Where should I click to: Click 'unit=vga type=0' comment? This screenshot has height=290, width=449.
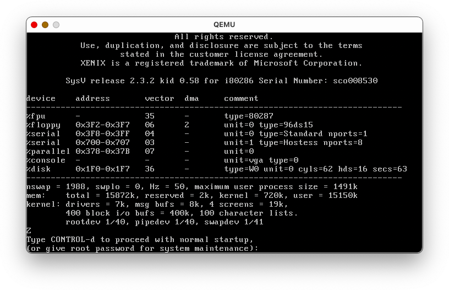tap(261, 160)
